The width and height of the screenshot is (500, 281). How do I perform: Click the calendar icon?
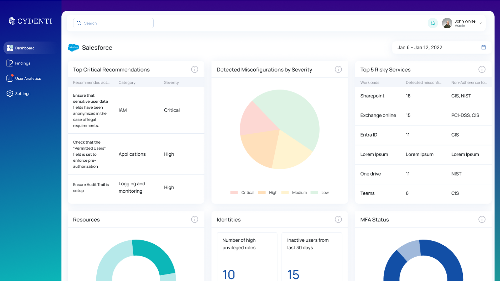(x=484, y=47)
